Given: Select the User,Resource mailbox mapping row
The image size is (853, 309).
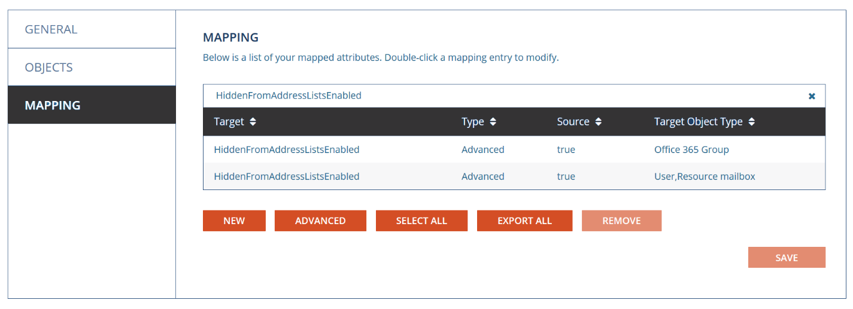Looking at the screenshot, I should pyautogui.click(x=514, y=176).
